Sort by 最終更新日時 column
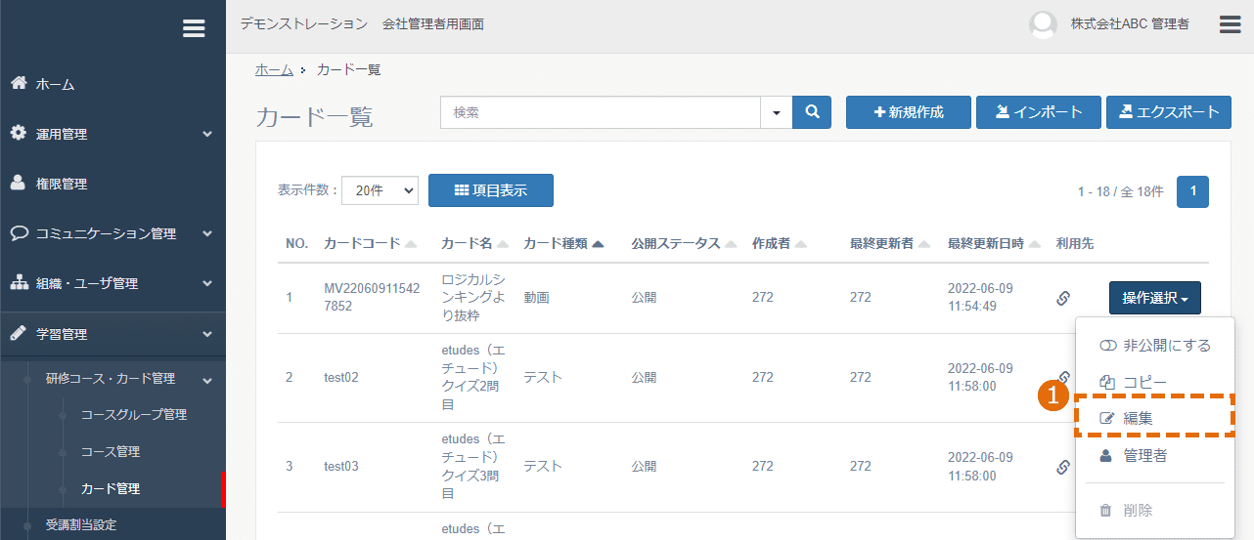1254x540 pixels. point(992,243)
